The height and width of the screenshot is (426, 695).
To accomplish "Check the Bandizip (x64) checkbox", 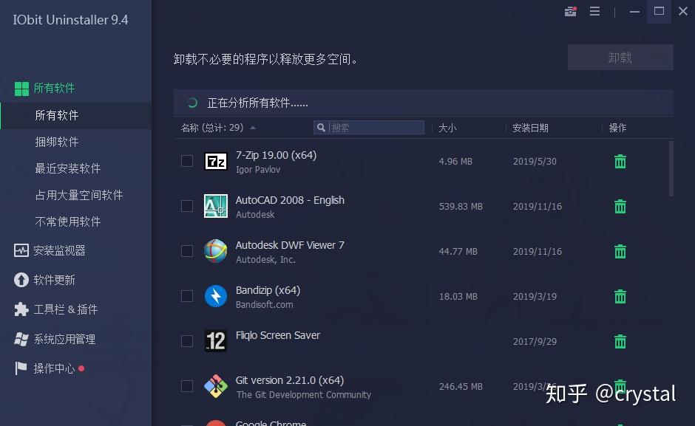I will tap(187, 296).
